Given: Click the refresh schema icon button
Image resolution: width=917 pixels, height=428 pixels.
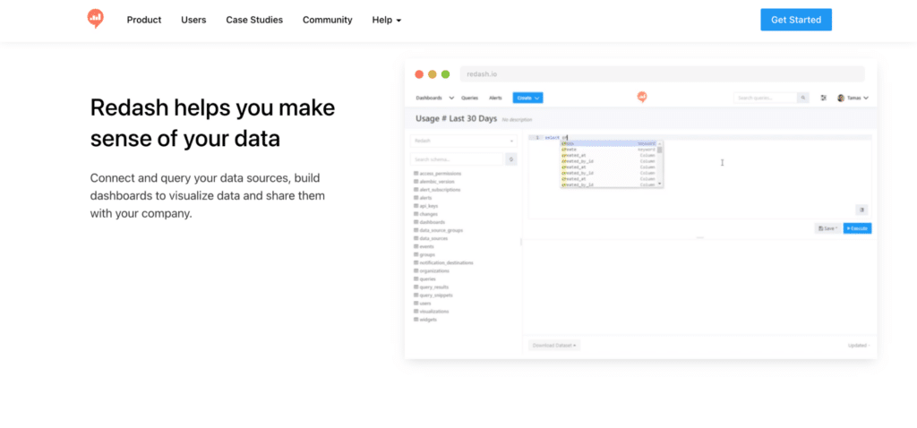Looking at the screenshot, I should tap(511, 159).
